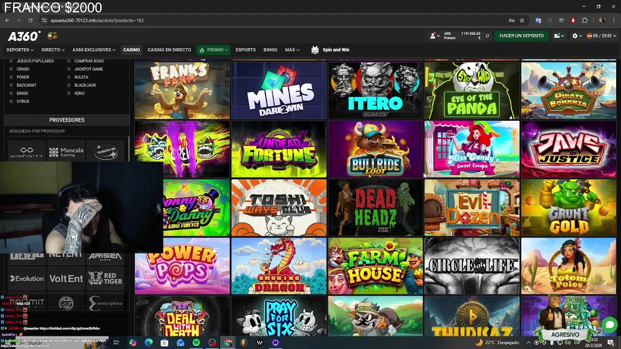Expand the Más dropdown
621x349 pixels.
[292, 50]
